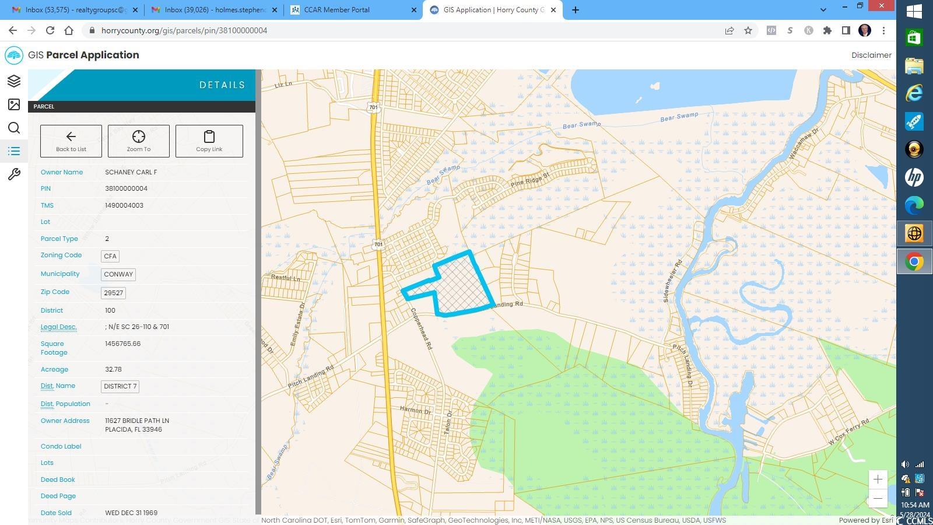This screenshot has width=933, height=525.
Task: Click Copy Link button
Action: (209, 141)
